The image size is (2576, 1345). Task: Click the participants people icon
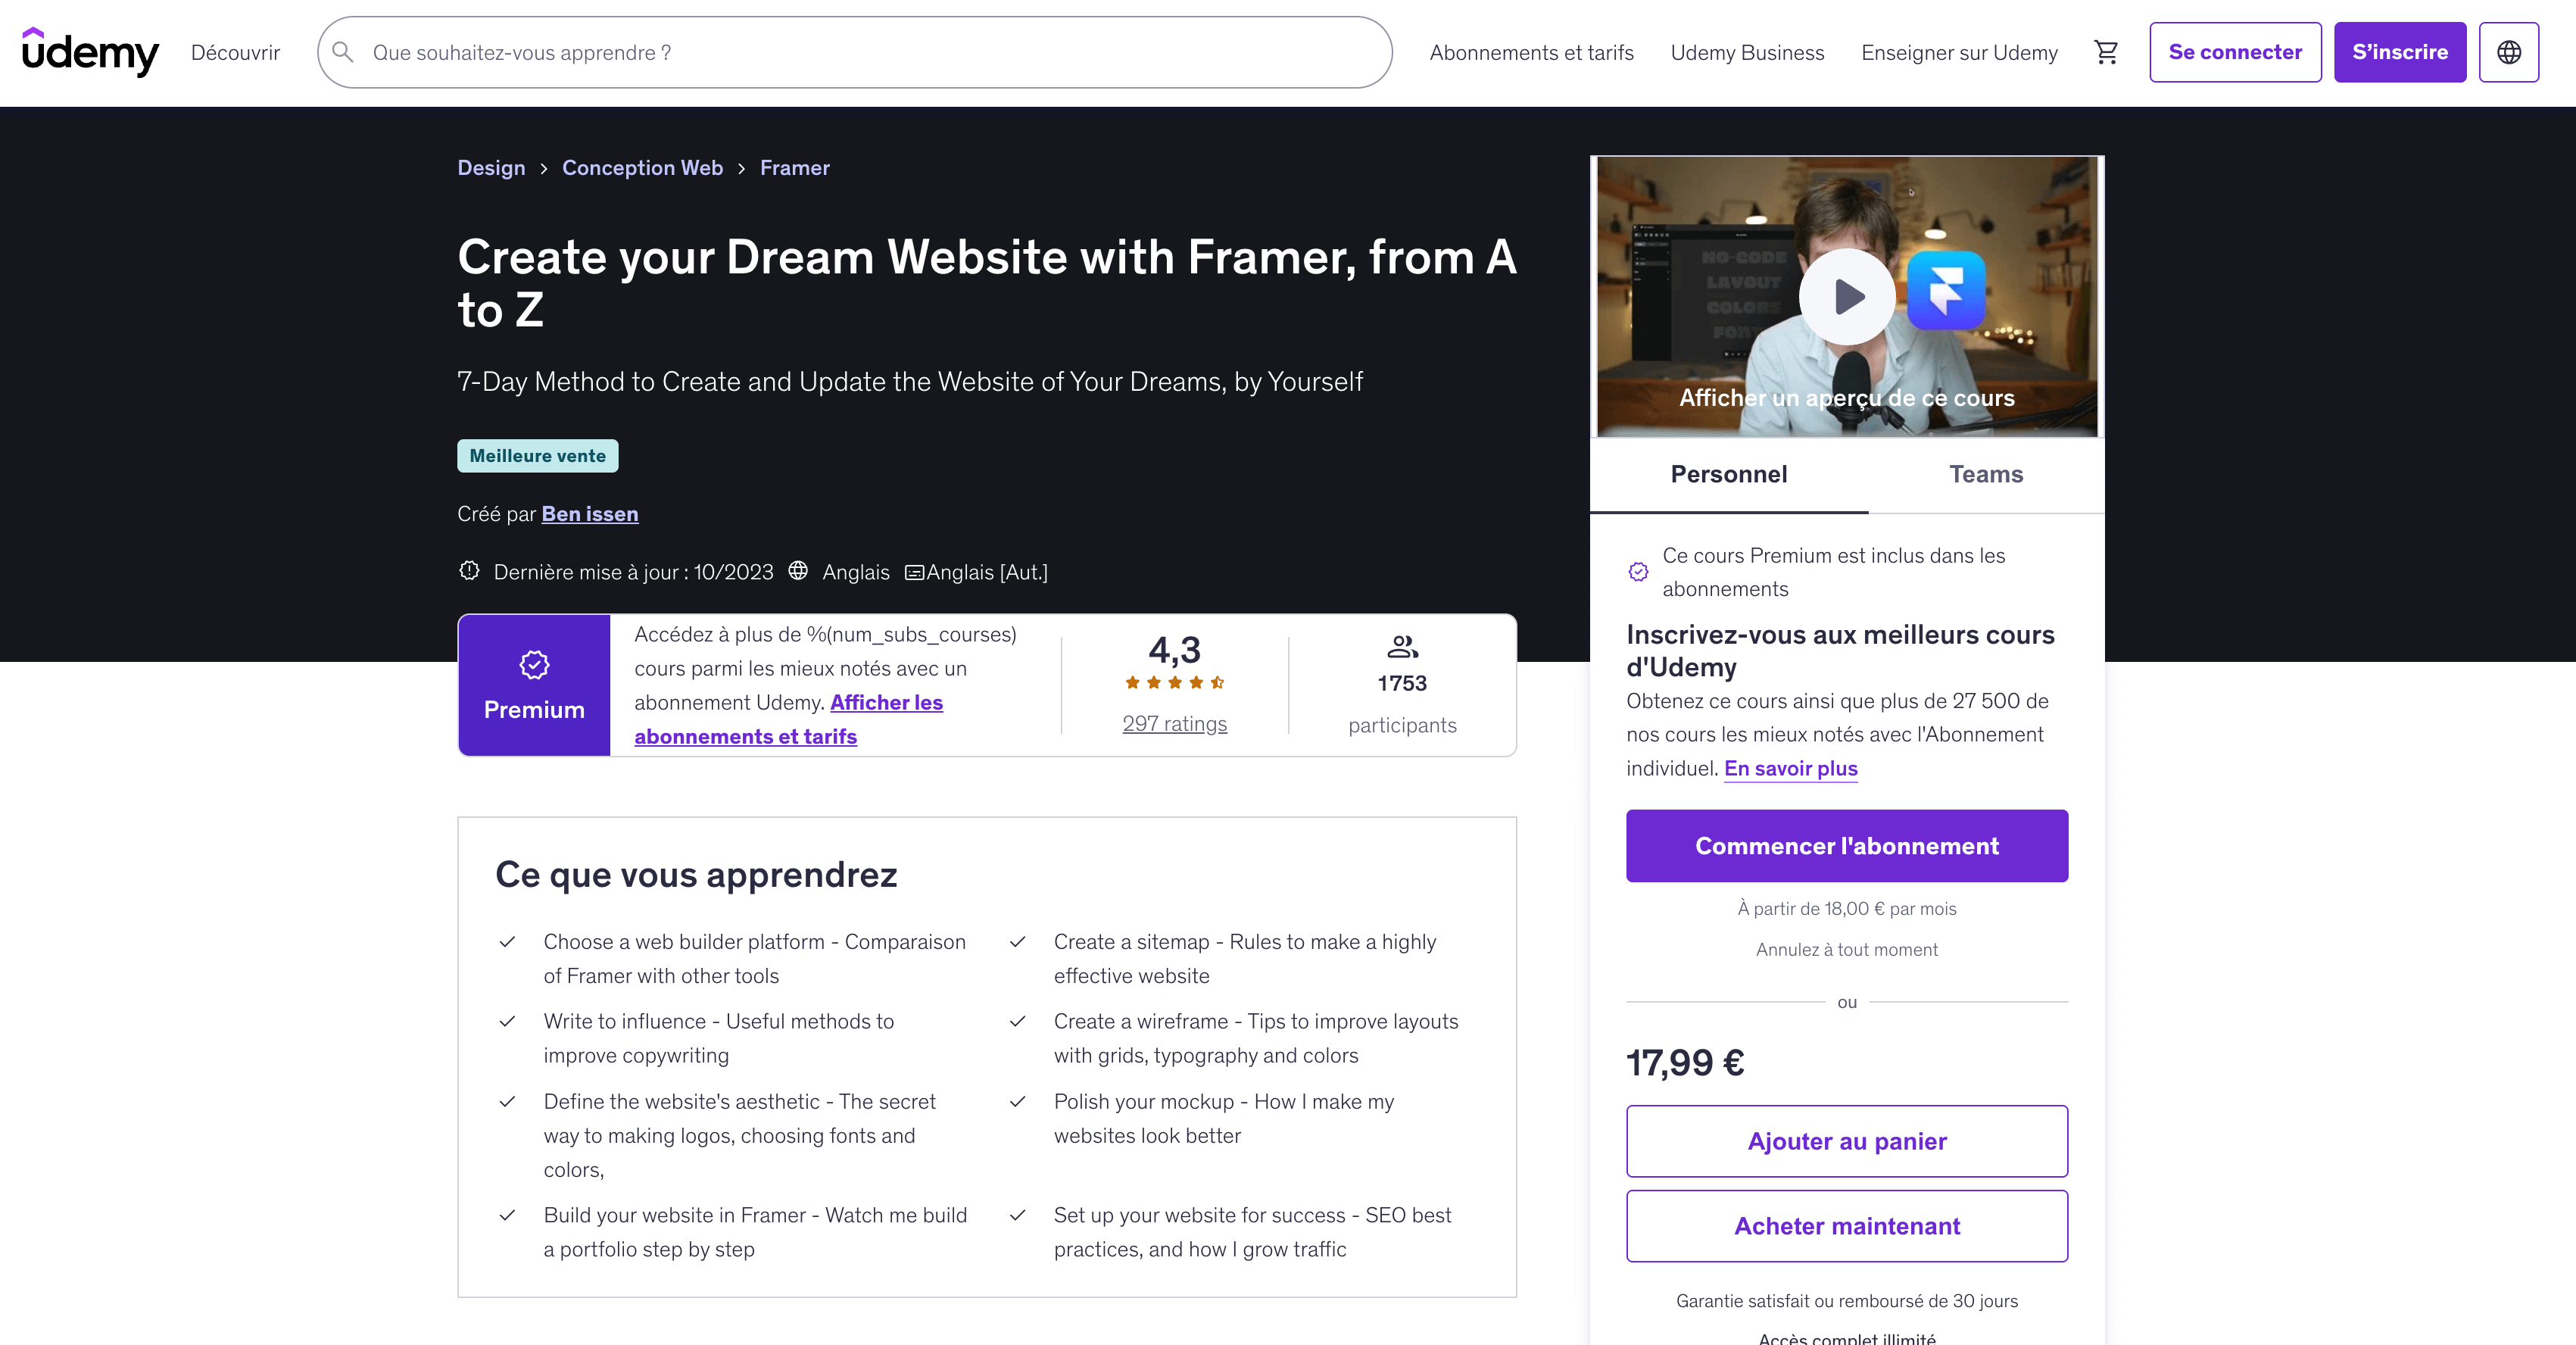[1402, 647]
